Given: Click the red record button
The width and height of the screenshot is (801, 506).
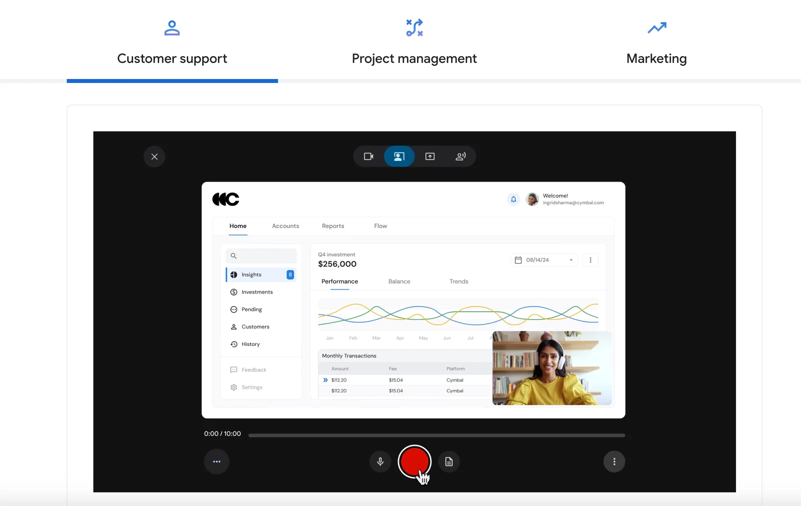Looking at the screenshot, I should coord(414,461).
